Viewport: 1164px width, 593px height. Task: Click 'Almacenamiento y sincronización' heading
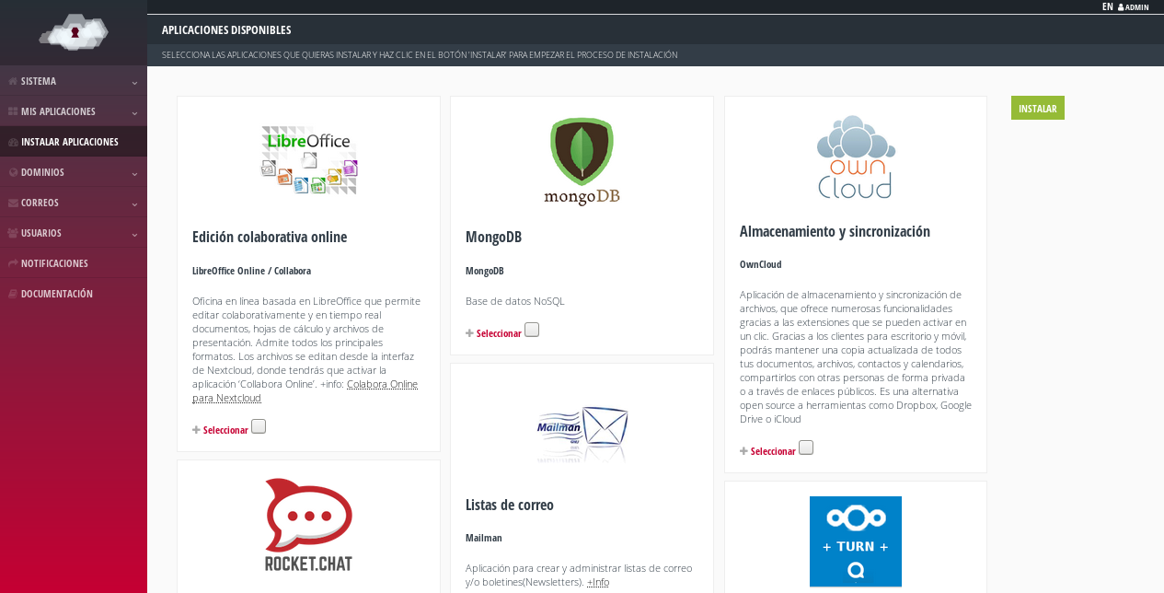tap(835, 231)
